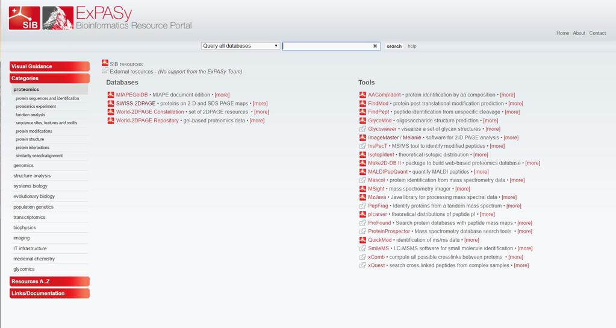Screen dimensions: 616x328
Task: Open the Visual Guidance sidebar section
Action: [49, 66]
